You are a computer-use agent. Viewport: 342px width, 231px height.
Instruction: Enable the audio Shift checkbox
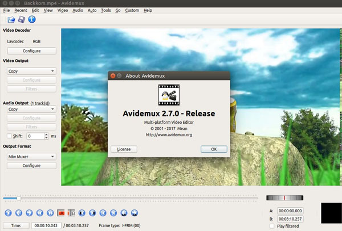click(x=9, y=136)
